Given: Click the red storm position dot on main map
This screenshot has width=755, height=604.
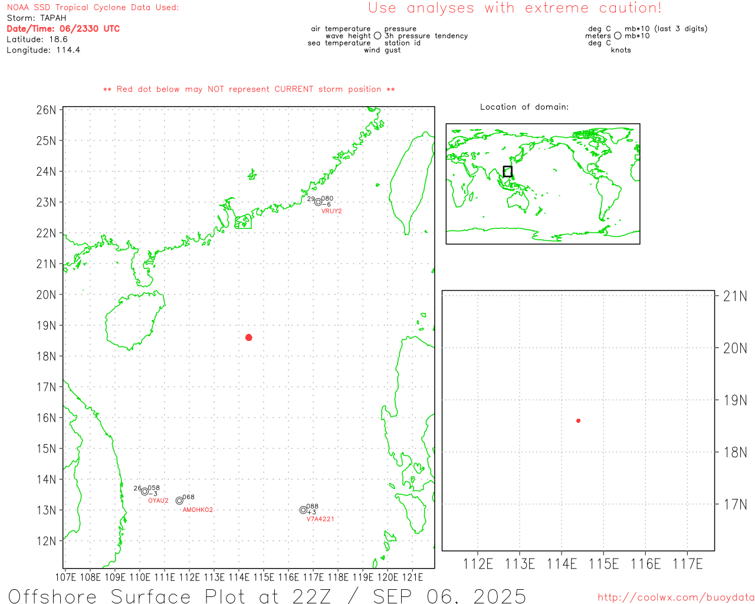Looking at the screenshot, I should tap(249, 337).
